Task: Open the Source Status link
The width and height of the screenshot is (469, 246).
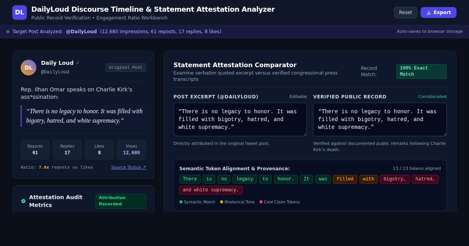Action: click(129, 167)
